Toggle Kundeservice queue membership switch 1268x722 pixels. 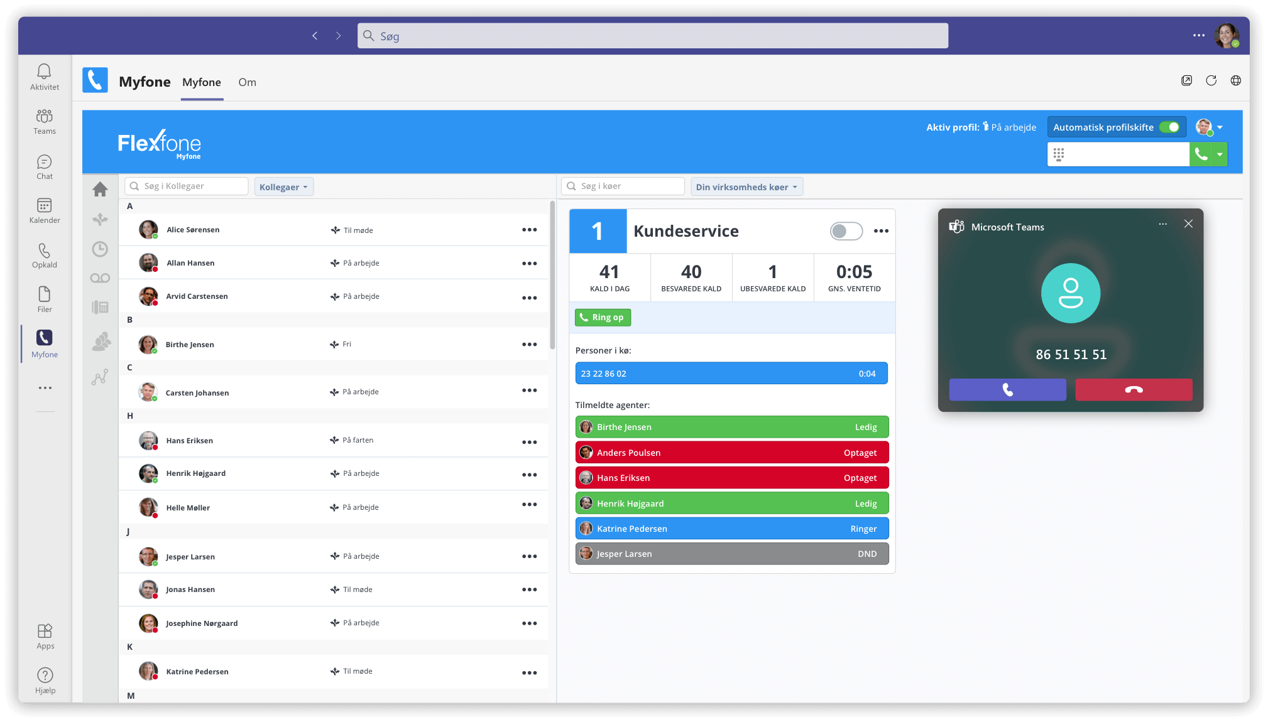(x=846, y=231)
